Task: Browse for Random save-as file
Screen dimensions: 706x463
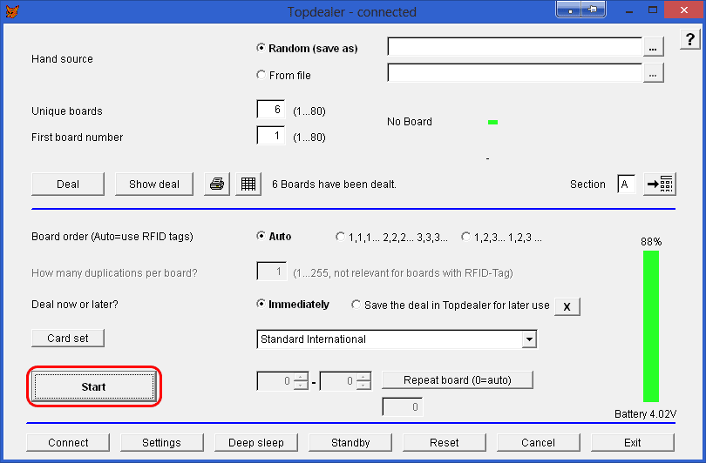Action: click(653, 47)
